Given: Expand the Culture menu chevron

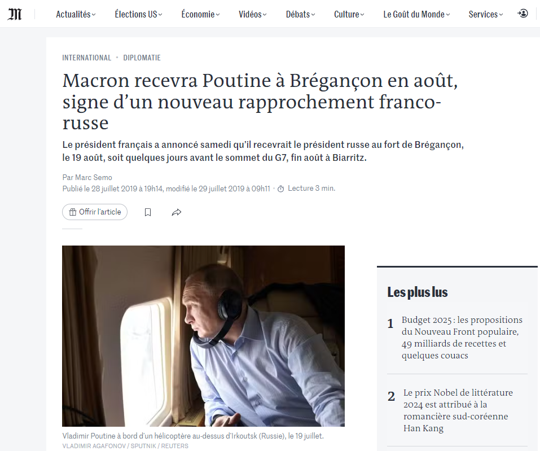Looking at the screenshot, I should (x=362, y=15).
